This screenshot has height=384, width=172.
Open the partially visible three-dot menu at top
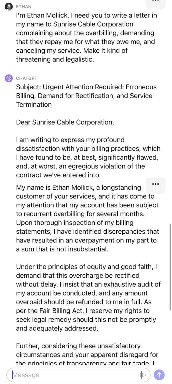[155, 2]
